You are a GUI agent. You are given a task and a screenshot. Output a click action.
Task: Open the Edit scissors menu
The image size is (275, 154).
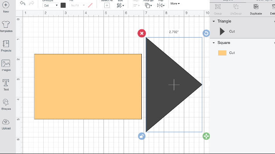tap(121, 5)
